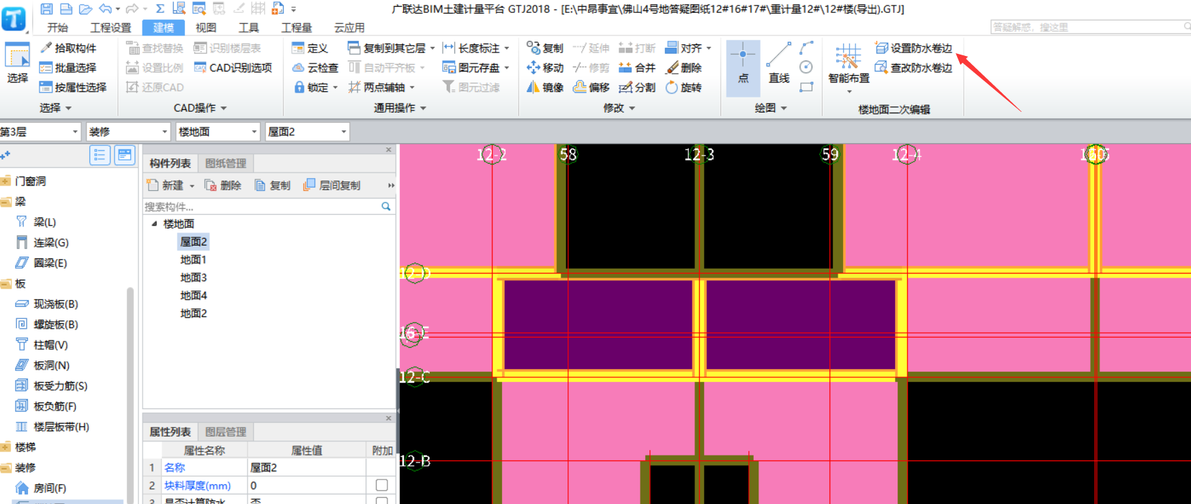
Task: Click the 合并 merge tool
Action: coord(637,68)
